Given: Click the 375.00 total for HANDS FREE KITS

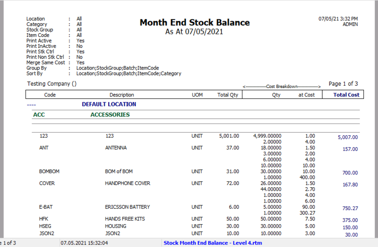Looking at the screenshot, I should point(351,220).
